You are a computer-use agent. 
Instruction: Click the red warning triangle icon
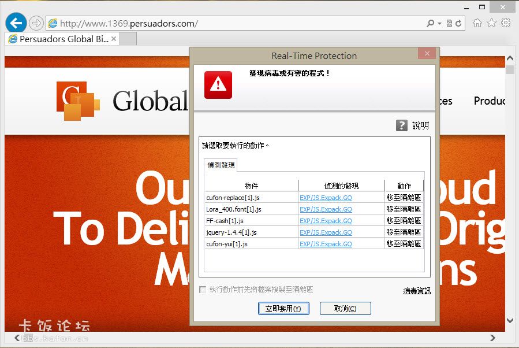(218, 85)
